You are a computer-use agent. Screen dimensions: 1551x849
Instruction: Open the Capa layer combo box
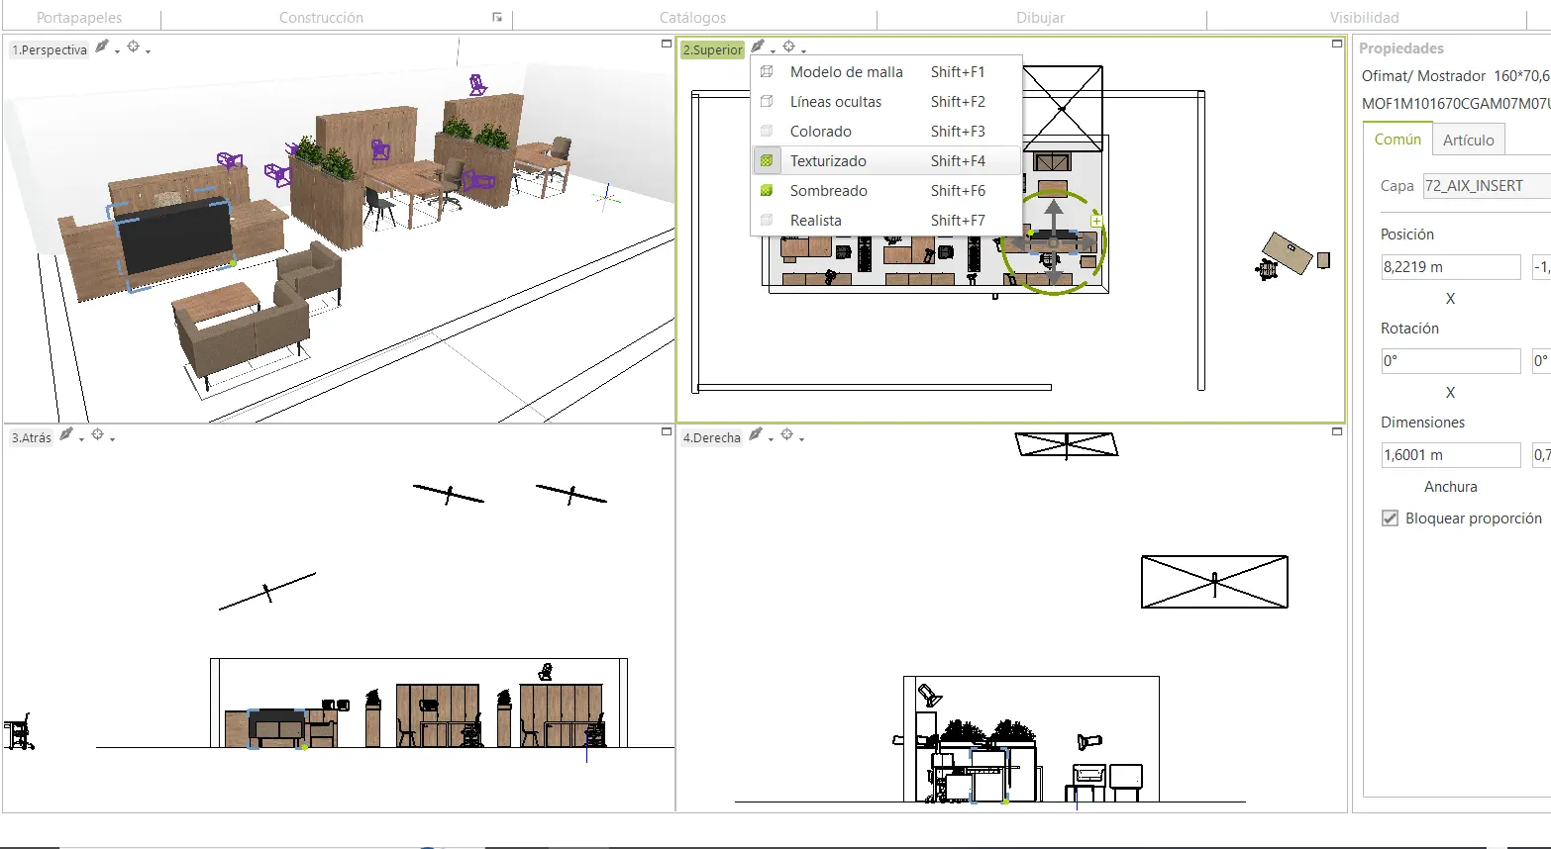pos(1486,186)
